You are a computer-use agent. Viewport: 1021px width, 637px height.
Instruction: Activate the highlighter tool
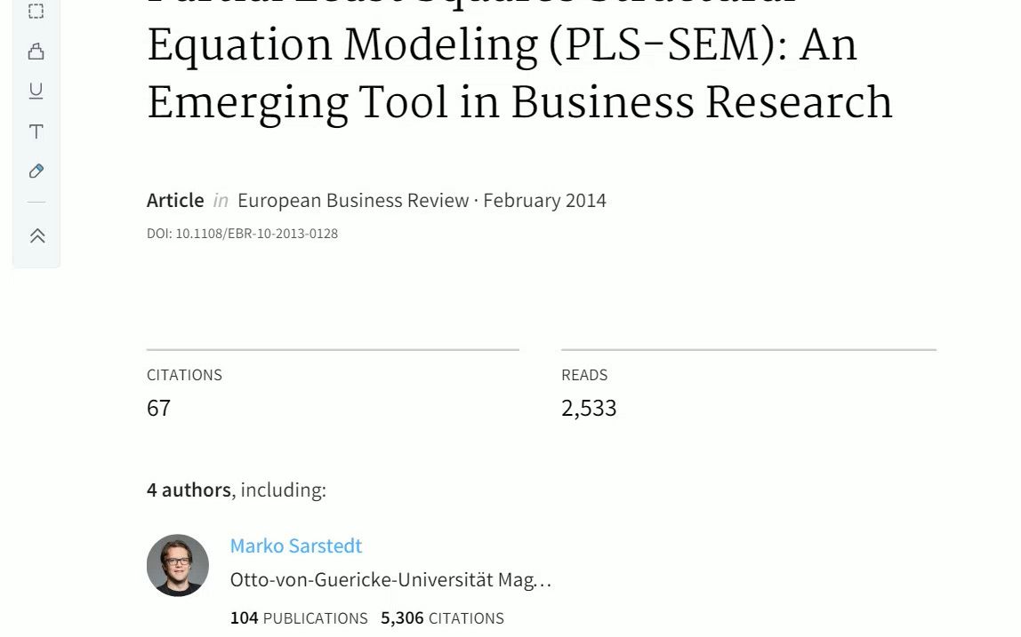36,52
